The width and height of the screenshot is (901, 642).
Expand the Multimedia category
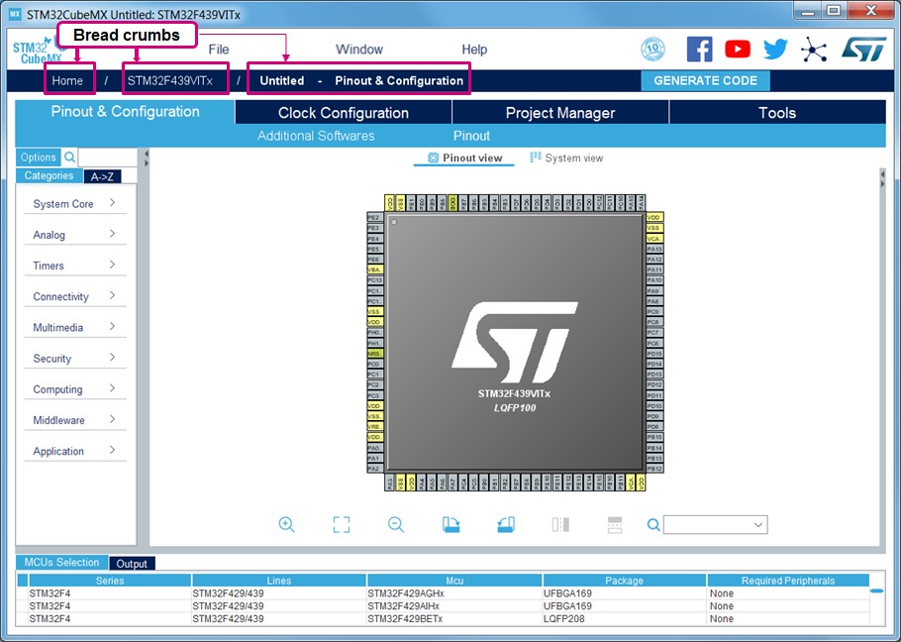[74, 327]
